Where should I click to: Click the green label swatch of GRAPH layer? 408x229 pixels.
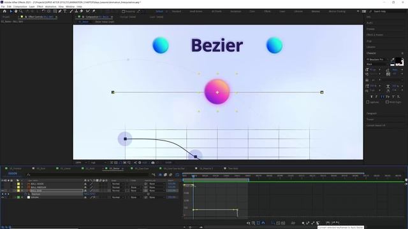pos(18,197)
